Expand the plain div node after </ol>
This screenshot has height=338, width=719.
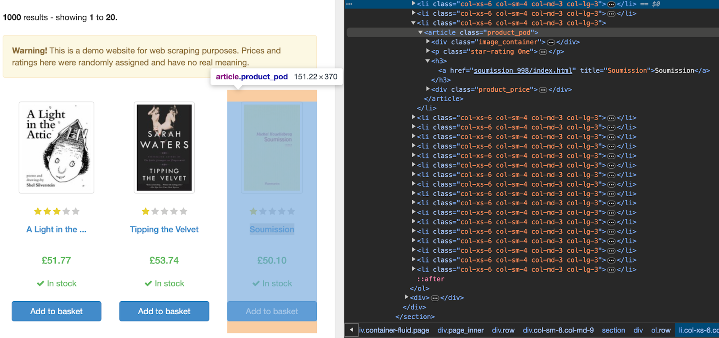(x=406, y=298)
